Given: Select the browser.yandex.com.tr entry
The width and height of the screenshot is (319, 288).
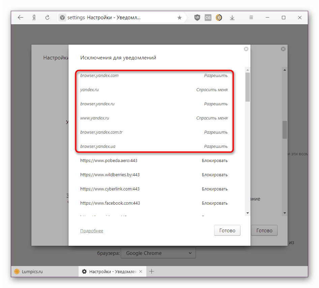Looking at the screenshot, I should 101,132.
